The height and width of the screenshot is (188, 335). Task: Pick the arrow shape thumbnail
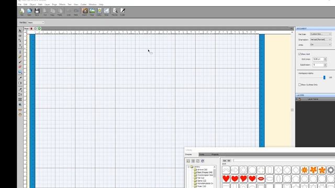(234, 170)
